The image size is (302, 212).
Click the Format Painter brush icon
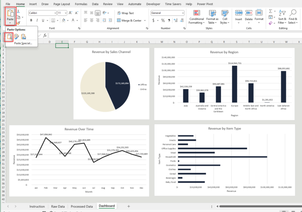[x=18, y=23]
